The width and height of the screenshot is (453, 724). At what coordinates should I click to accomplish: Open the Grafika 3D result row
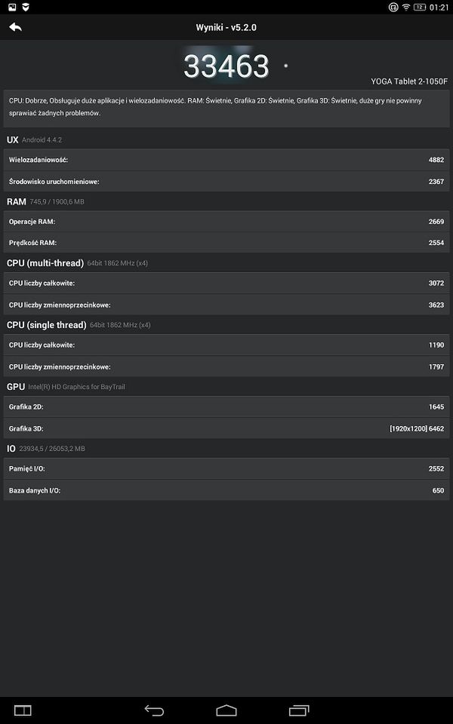[x=226, y=428]
